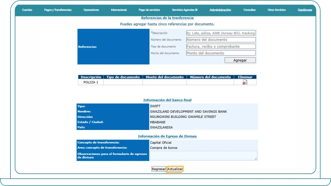Click the Tipo de documento field
Viewport: 331px width, 186px height.
[x=221, y=46]
